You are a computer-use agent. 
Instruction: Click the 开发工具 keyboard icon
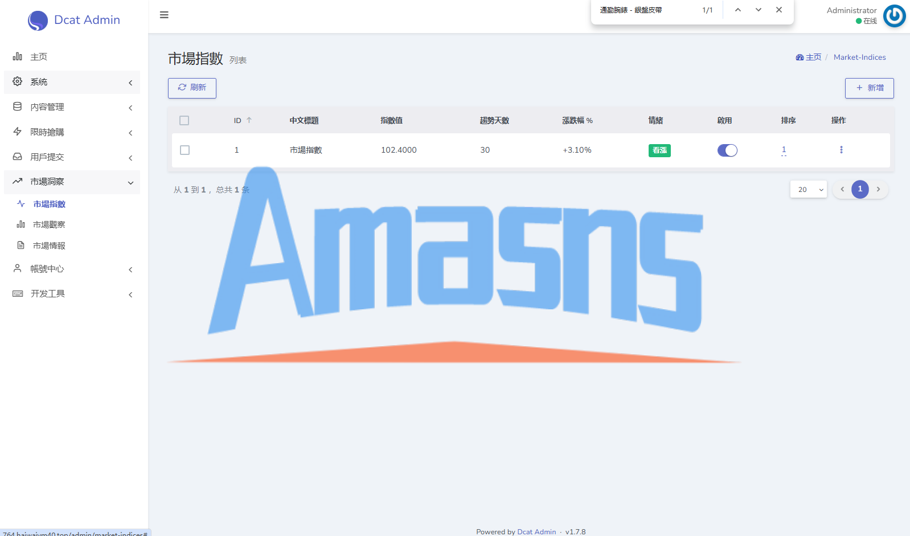click(18, 293)
